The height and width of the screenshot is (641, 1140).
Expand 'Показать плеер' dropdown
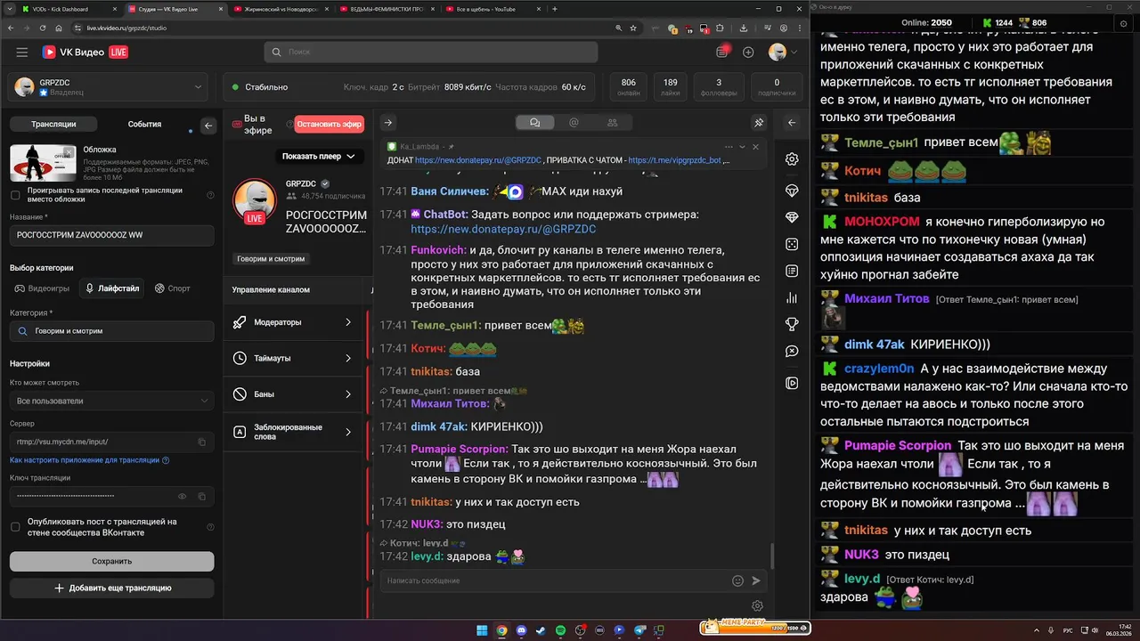[318, 157]
